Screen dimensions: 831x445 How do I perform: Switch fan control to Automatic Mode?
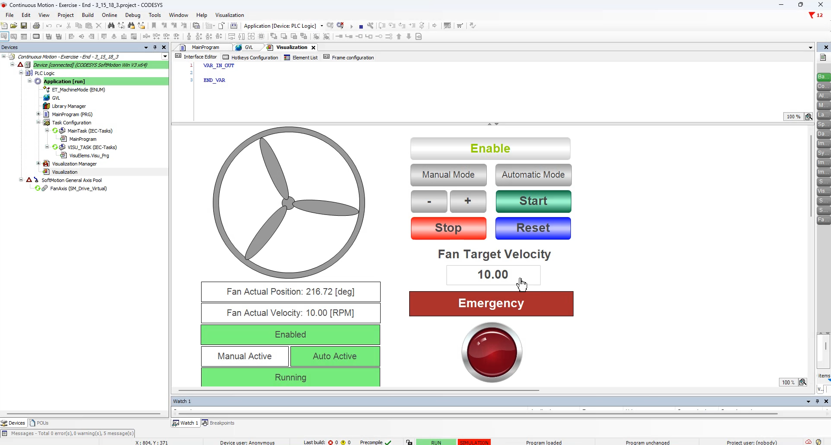tap(533, 175)
